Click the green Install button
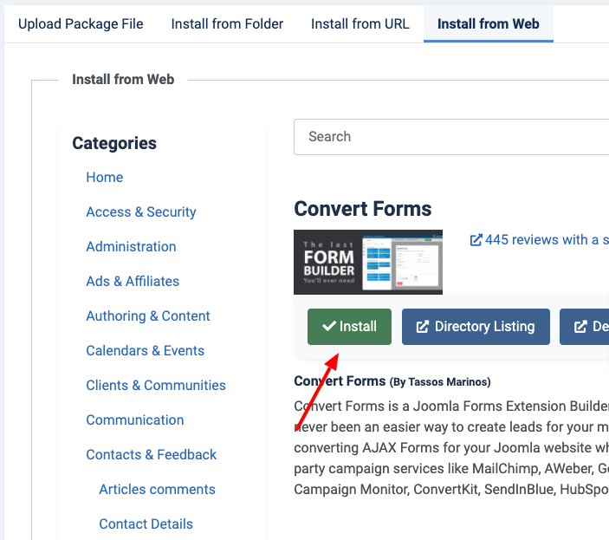 pos(350,327)
